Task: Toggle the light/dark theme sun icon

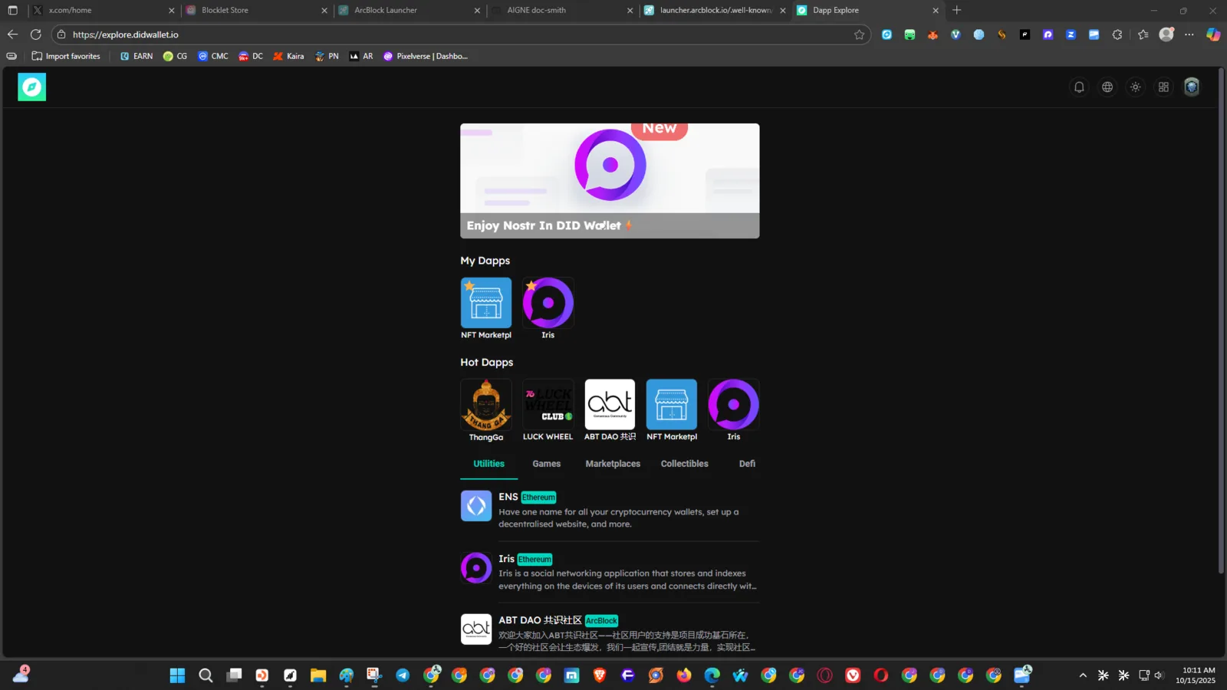Action: (x=1136, y=87)
